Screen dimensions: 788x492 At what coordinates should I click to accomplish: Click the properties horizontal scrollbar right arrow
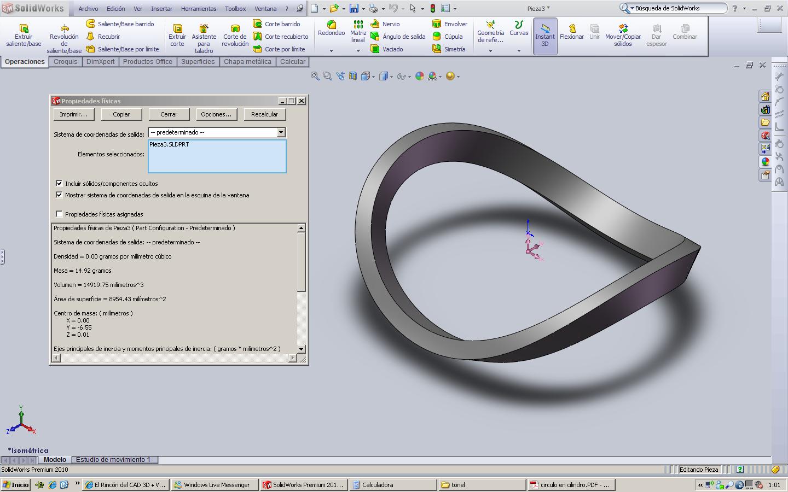pos(293,358)
